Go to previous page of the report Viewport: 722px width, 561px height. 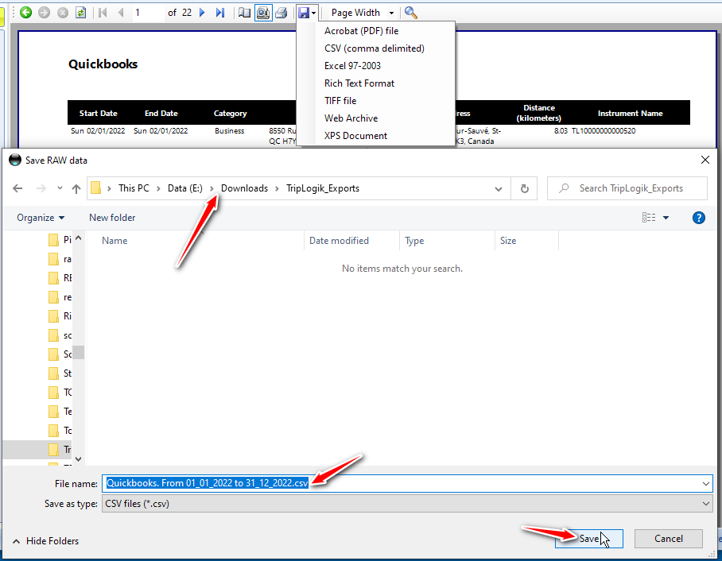[121, 13]
